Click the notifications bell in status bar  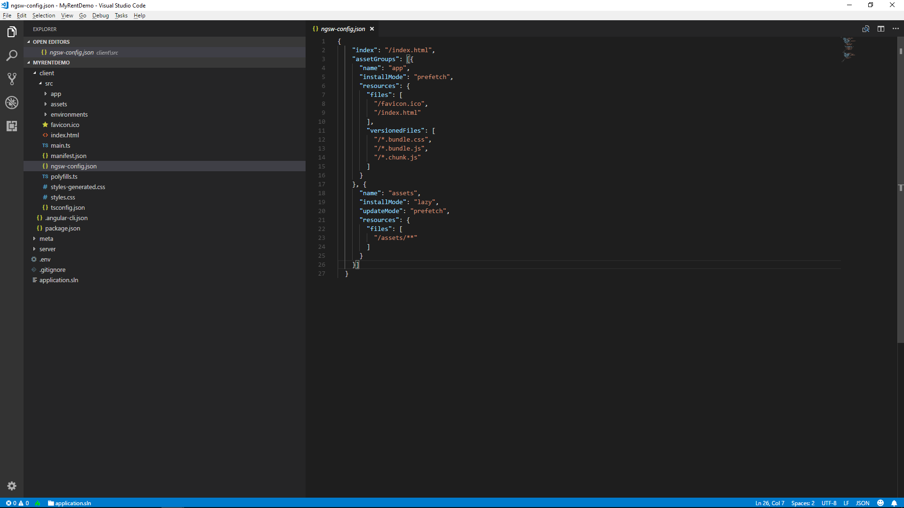pyautogui.click(x=894, y=503)
